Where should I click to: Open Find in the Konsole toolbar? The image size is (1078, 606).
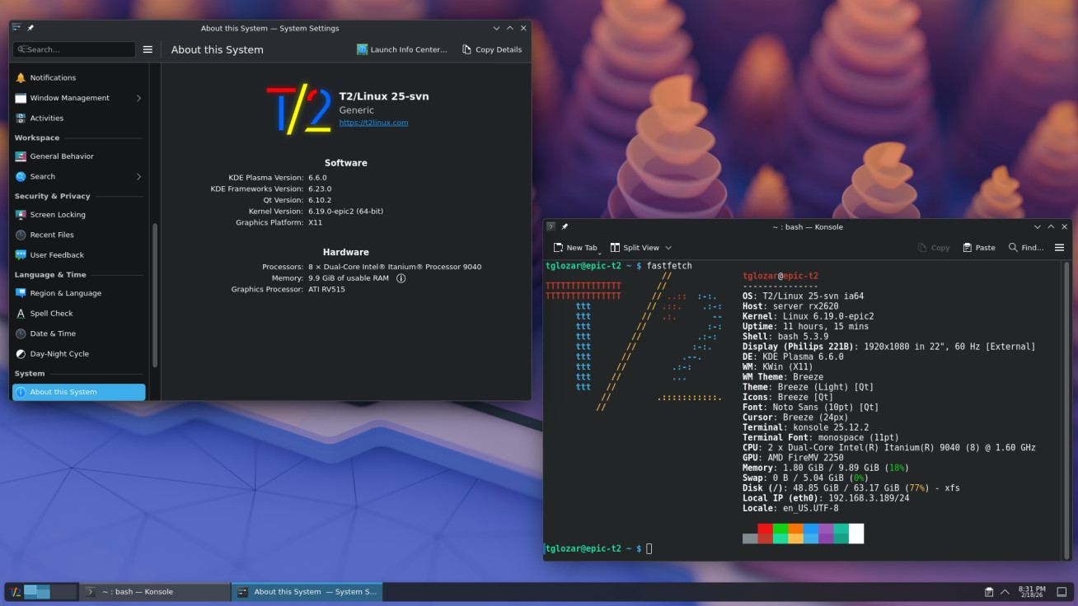tap(1026, 248)
